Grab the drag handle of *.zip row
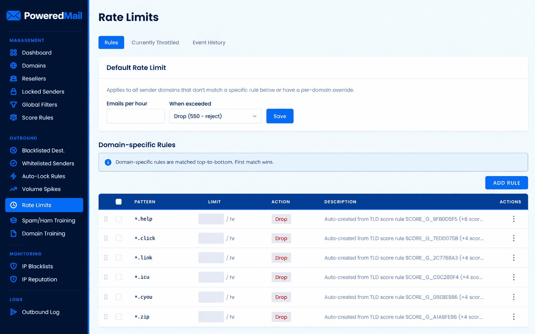This screenshot has height=334, width=535. tap(106, 317)
